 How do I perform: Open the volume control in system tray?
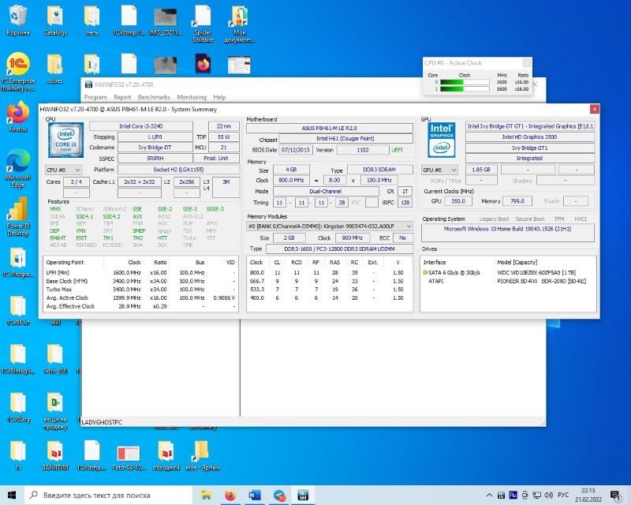[548, 495]
